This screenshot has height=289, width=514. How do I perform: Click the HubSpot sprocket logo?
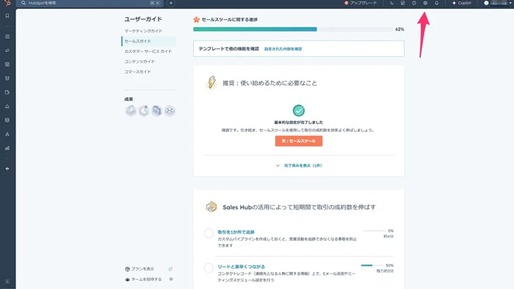(x=7, y=3)
